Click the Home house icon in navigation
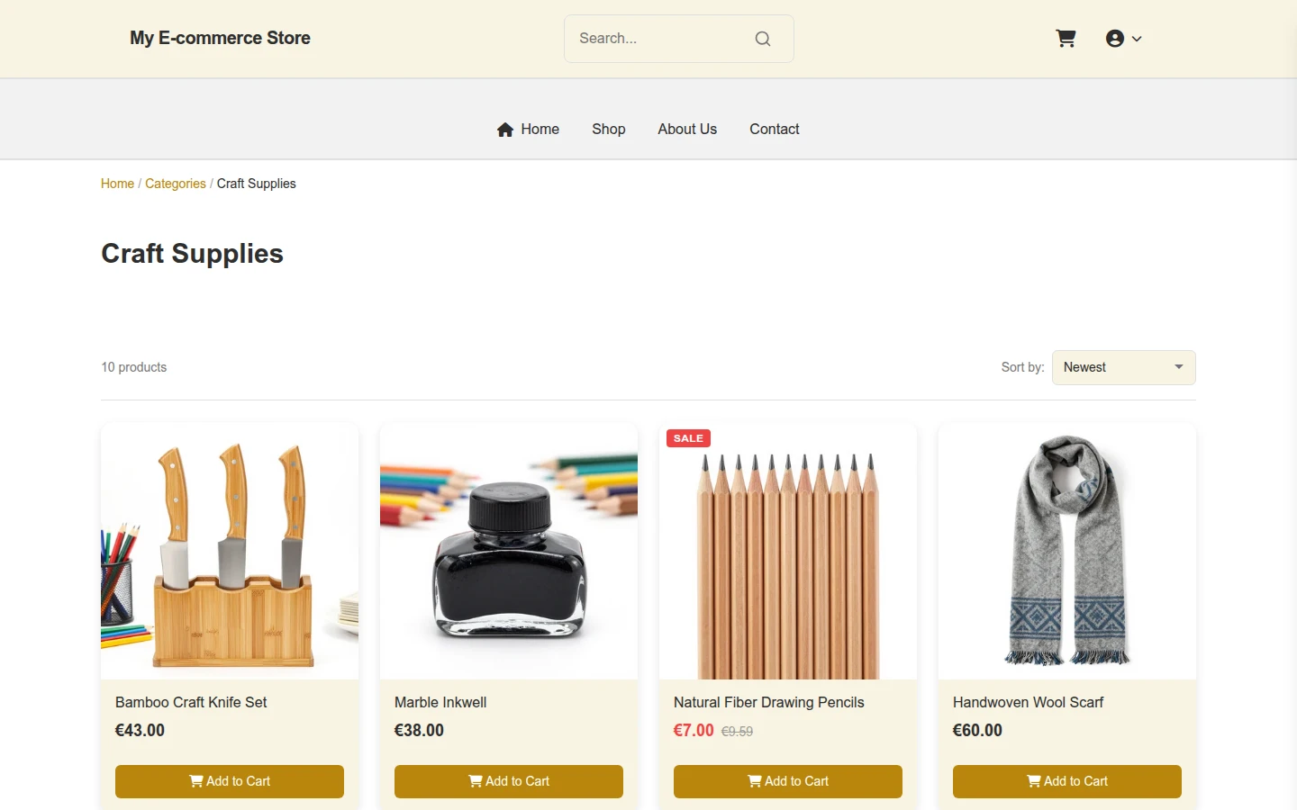Image resolution: width=1297 pixels, height=810 pixels. [x=505, y=130]
